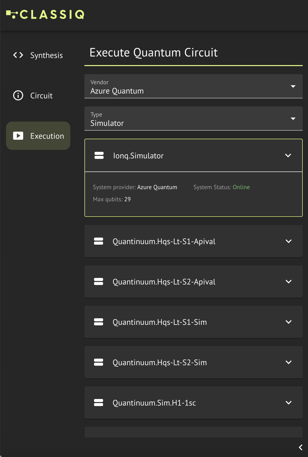Expand Quantinuum.Hqs-Lt-S1-Apival chevron
This screenshot has height=457, width=308.
289,241
